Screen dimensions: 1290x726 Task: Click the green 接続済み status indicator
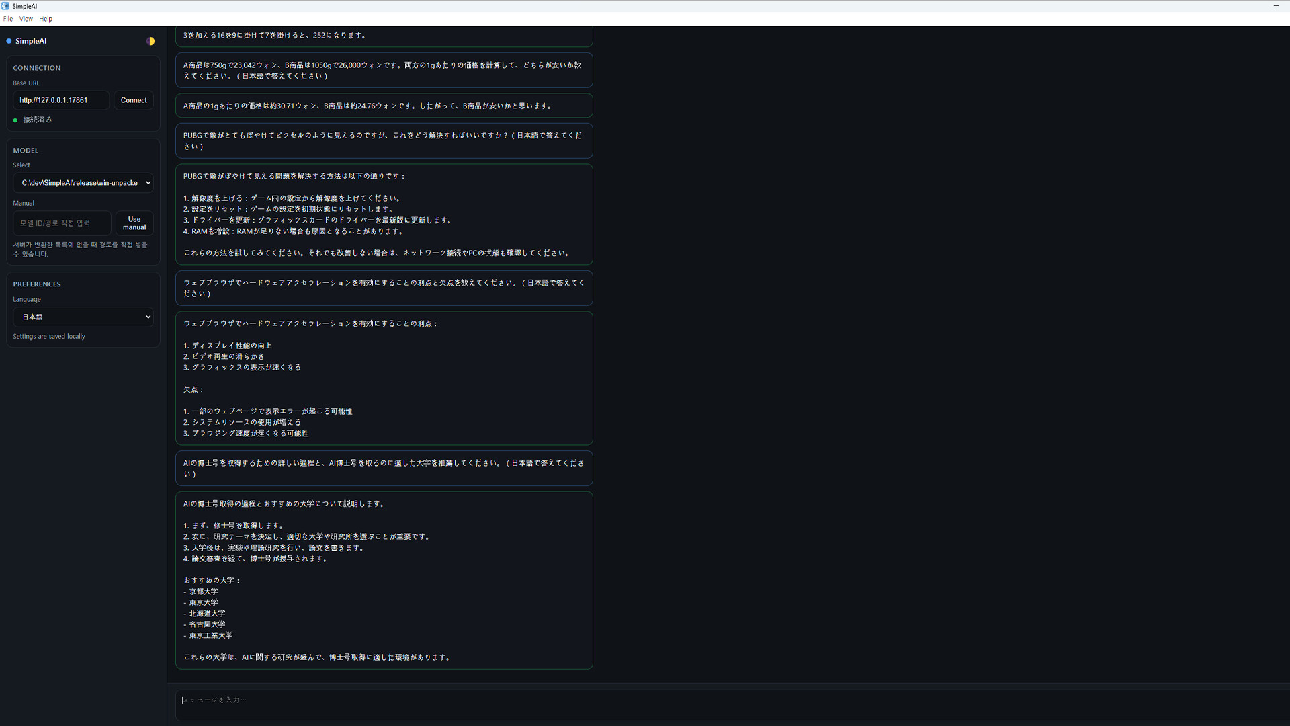(15, 120)
